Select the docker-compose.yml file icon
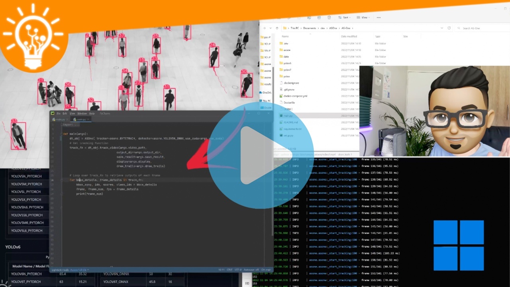 point(281,96)
